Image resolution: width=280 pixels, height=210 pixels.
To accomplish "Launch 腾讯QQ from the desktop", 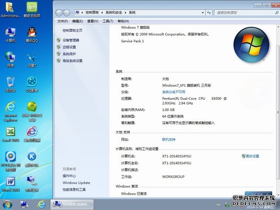I will tap(32, 35).
